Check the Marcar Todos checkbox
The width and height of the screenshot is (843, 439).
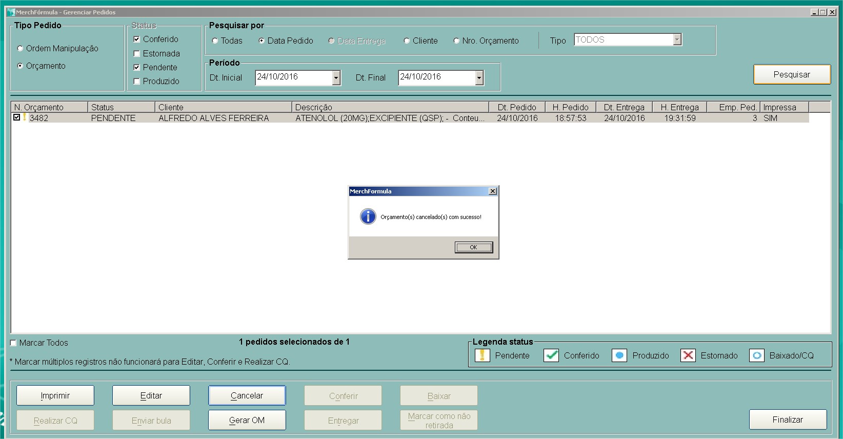click(13, 343)
